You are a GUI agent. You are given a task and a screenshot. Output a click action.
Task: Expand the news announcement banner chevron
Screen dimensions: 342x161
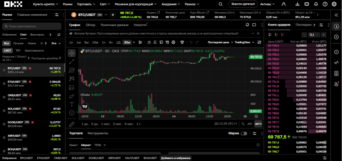pyautogui.click(x=253, y=34)
